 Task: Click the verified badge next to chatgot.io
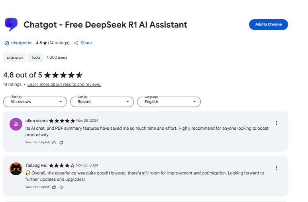[7, 43]
